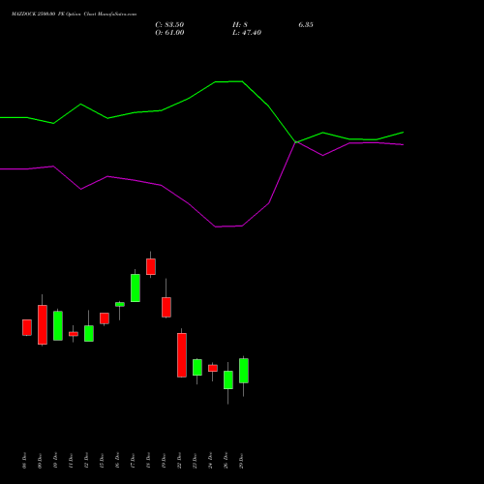Select the 23 Dec date label
This screenshot has width=484, height=484.
[x=195, y=461]
